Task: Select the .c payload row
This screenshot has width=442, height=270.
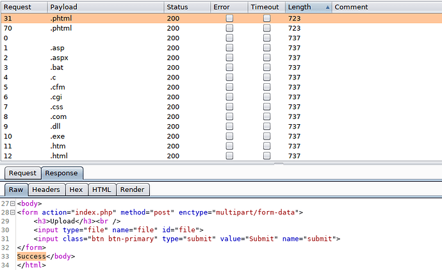Action: (222, 77)
